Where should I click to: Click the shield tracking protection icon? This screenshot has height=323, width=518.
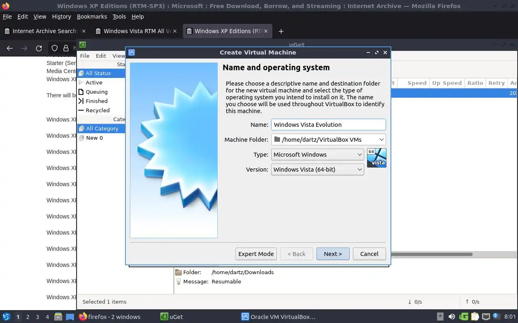coord(55,48)
